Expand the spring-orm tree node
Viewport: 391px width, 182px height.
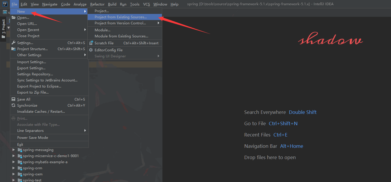[13, 168]
